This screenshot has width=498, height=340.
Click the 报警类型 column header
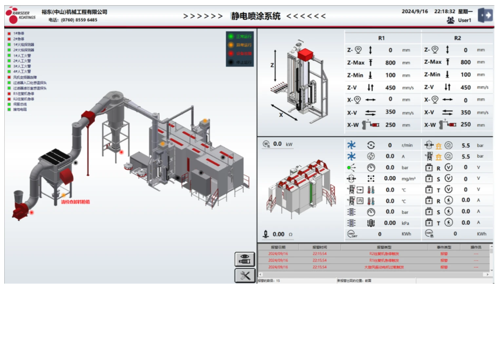(384, 247)
